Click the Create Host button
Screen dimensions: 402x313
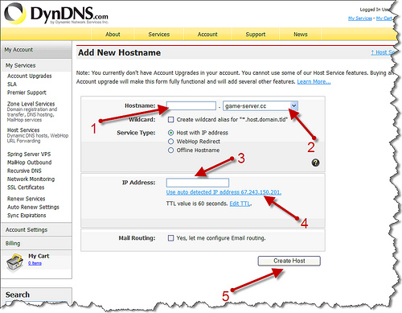click(289, 261)
